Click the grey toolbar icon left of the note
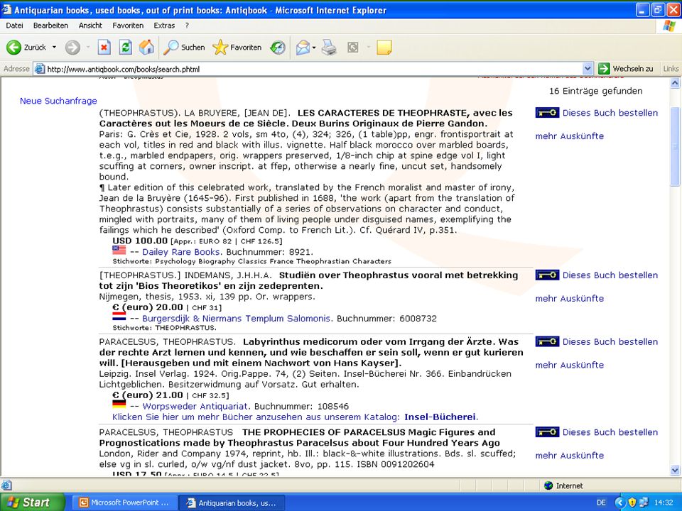The height and width of the screenshot is (511, 682). (353, 48)
